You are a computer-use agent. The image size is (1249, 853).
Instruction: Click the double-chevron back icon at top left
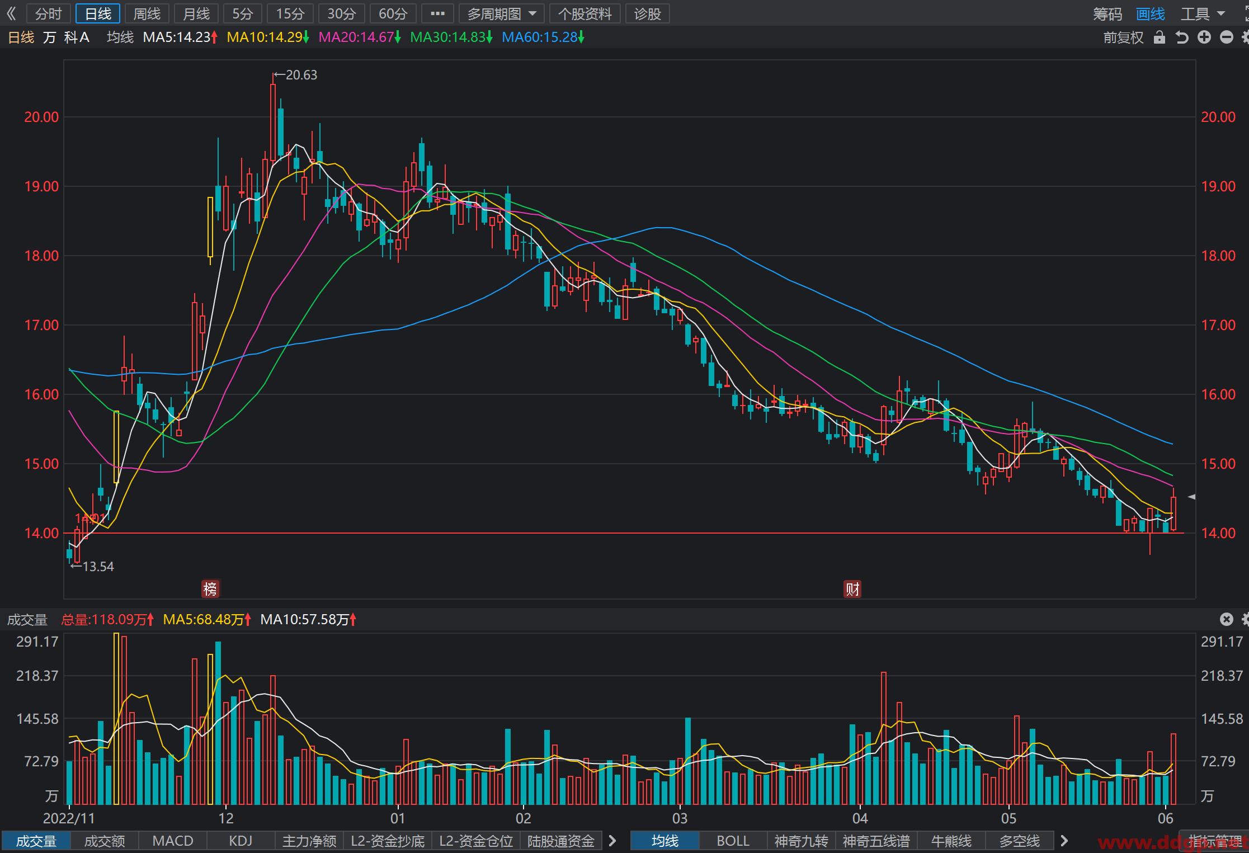(11, 13)
